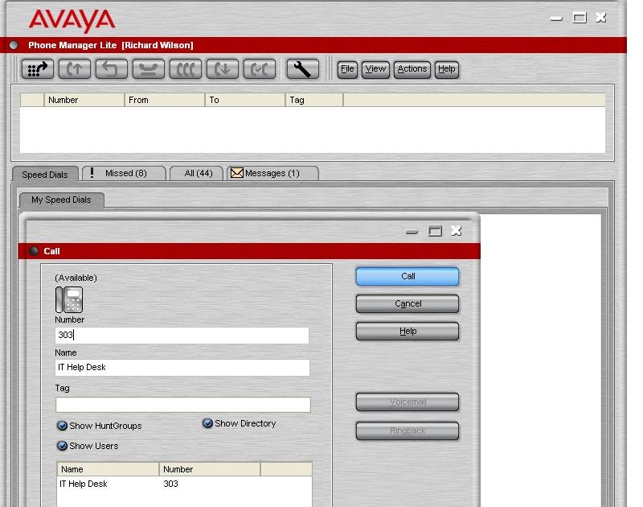Switch to the Messages (1) tab
The image size is (643, 507).
[272, 173]
